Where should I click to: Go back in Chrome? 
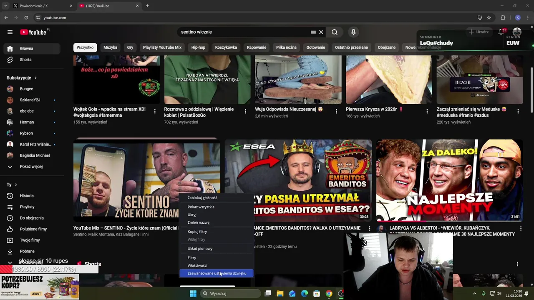click(6, 17)
